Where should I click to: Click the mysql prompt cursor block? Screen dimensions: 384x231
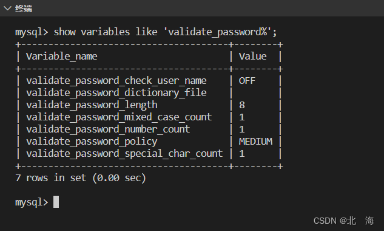point(56,202)
